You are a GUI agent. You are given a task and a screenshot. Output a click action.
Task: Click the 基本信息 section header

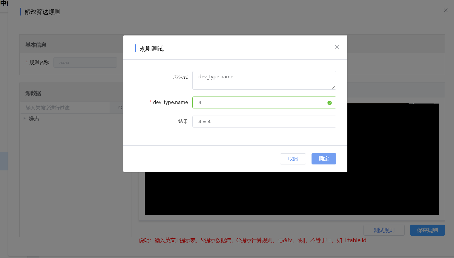pos(36,45)
